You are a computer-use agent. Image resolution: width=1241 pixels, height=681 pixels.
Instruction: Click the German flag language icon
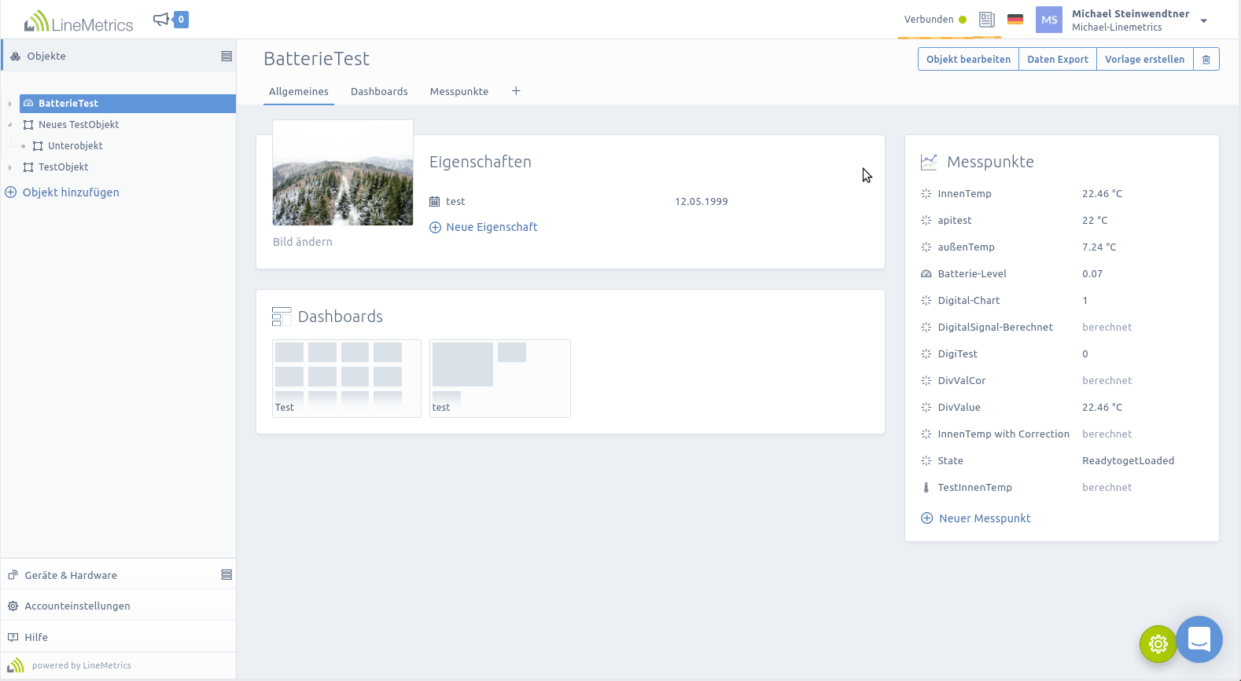(1015, 20)
